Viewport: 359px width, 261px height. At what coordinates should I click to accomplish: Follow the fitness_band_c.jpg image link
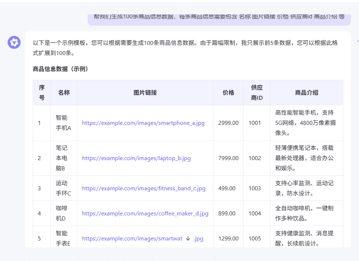144,188
